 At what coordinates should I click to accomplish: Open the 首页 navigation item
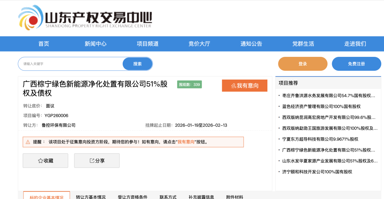(44, 44)
